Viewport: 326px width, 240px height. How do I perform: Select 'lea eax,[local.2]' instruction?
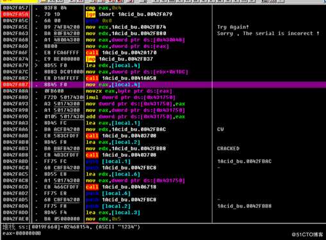coord(113,142)
